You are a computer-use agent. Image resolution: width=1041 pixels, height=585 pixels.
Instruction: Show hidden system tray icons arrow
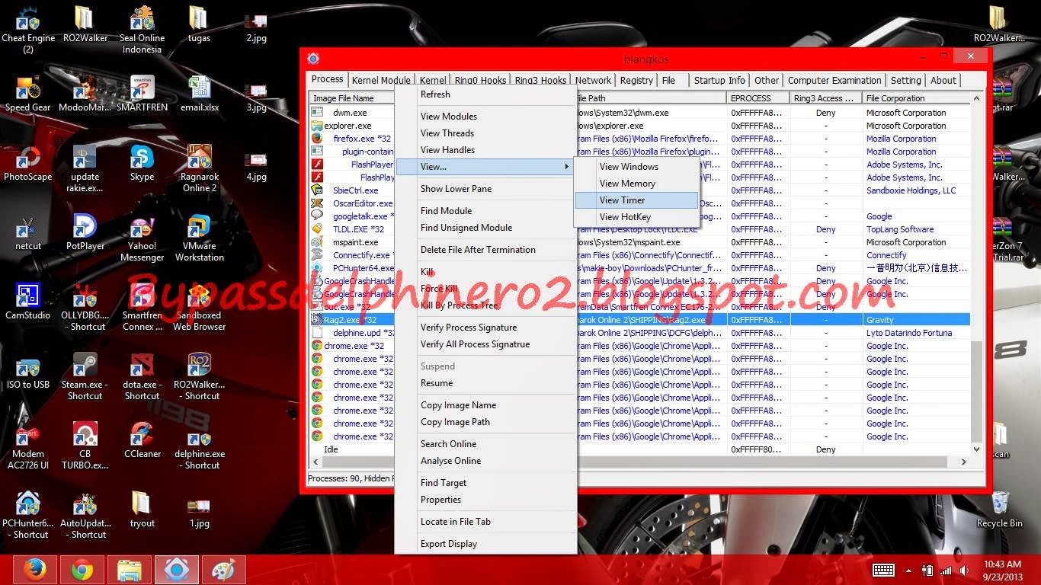point(908,571)
